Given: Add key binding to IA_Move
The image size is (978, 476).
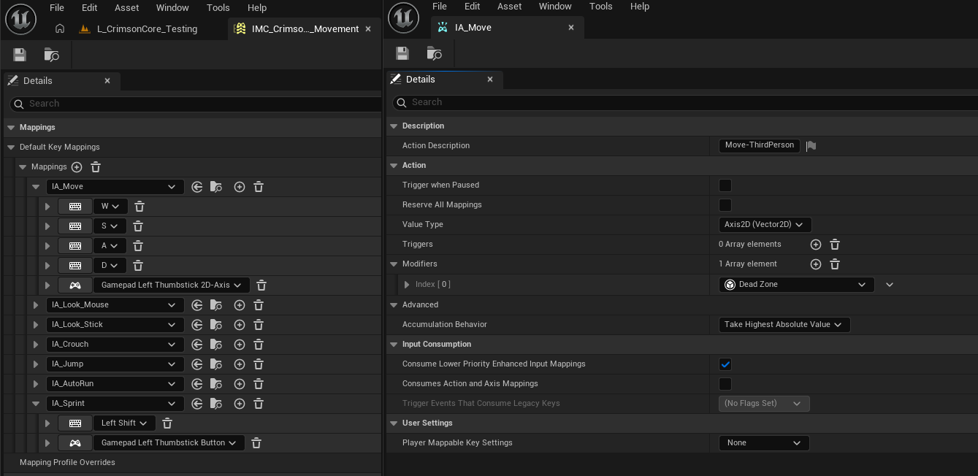Looking at the screenshot, I should [239, 187].
